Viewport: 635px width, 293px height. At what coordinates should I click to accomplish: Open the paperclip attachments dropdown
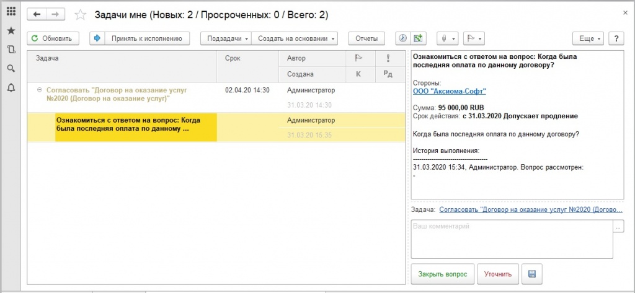click(x=446, y=38)
